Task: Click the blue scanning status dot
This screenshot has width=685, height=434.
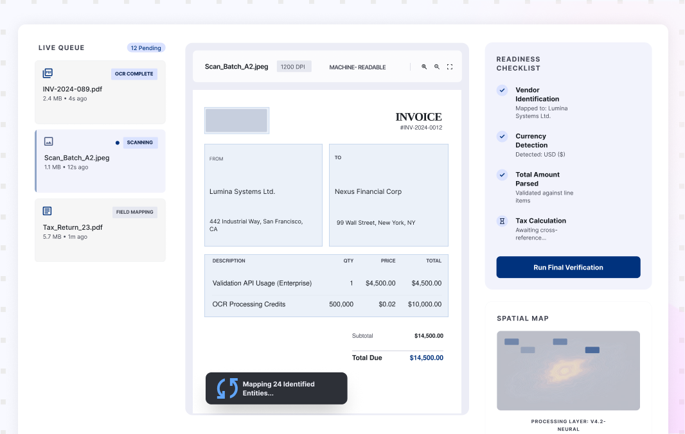Action: (117, 143)
